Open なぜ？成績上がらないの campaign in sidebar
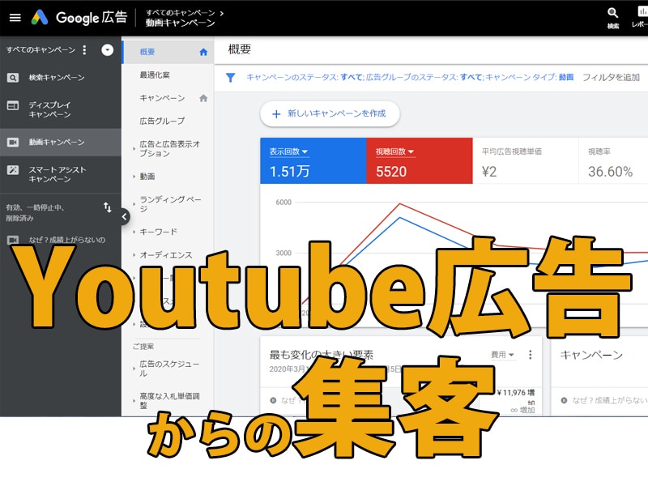Viewport: 648px width, 486px height. click(x=67, y=240)
